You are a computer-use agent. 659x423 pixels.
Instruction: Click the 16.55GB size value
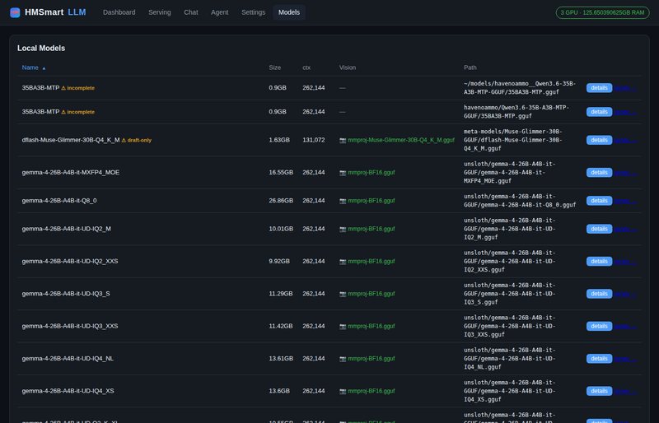(x=281, y=172)
